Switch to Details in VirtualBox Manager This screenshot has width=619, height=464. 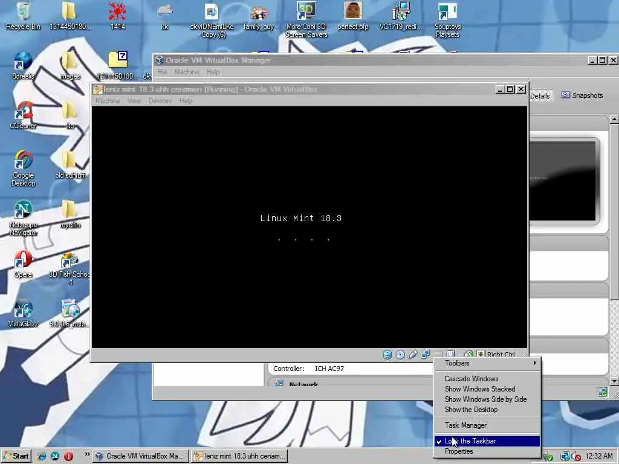[540, 96]
